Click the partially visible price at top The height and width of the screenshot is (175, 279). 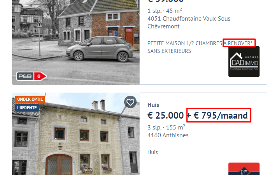(165, 1)
